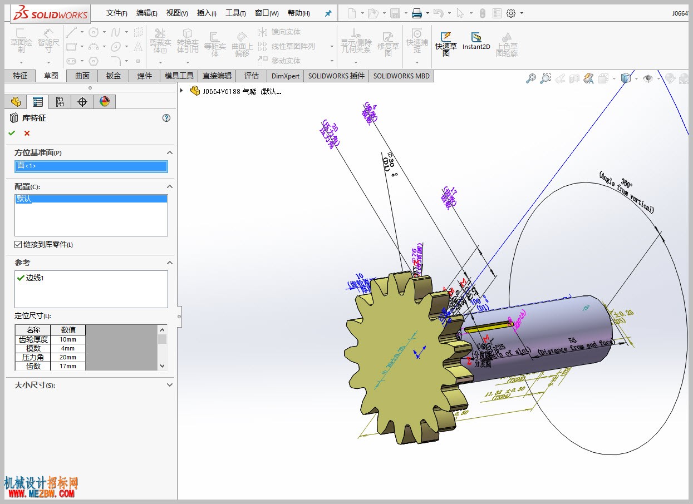Switch to the 直接编辑 ribbon tab
693x504 pixels.
pos(217,76)
